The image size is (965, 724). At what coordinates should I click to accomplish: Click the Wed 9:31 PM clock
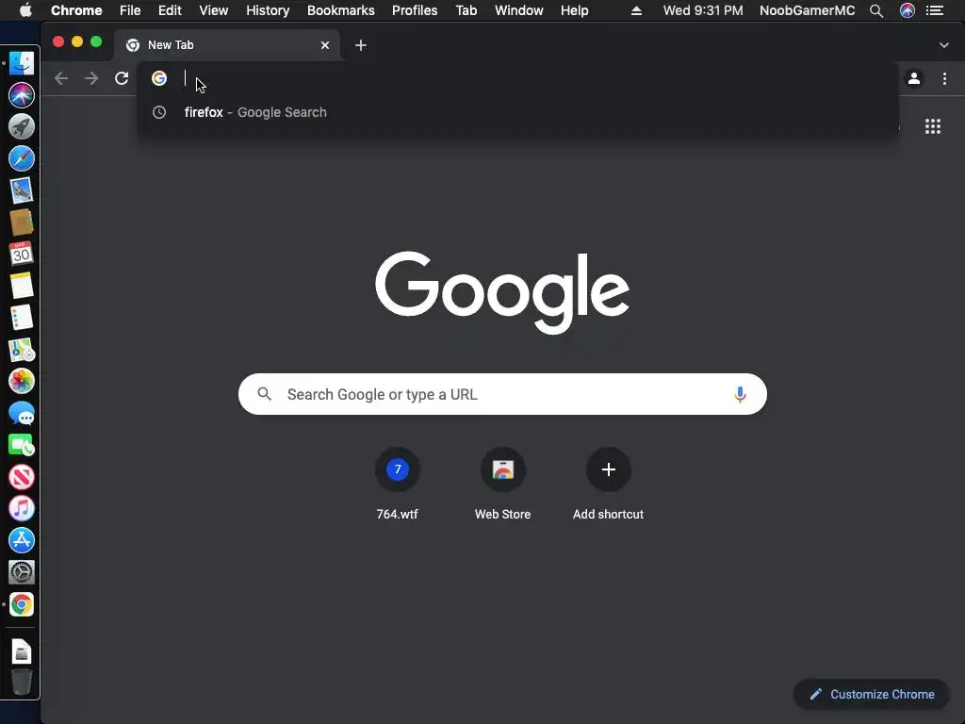tap(703, 10)
